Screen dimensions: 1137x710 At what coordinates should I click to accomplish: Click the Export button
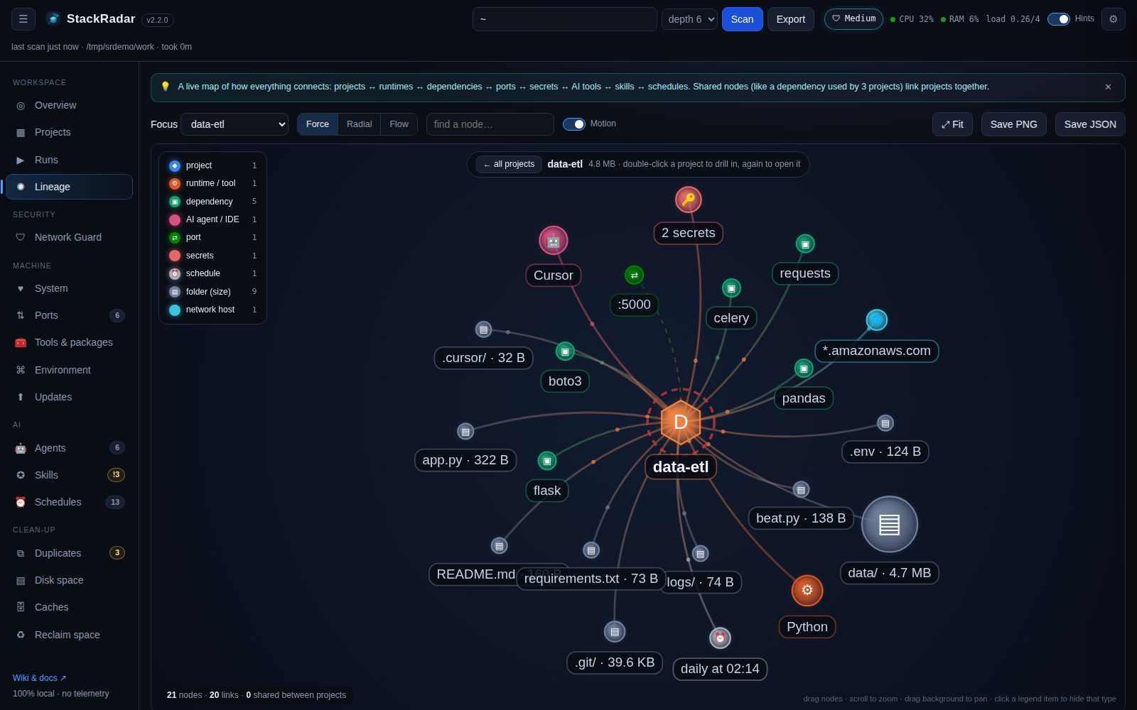click(x=790, y=19)
